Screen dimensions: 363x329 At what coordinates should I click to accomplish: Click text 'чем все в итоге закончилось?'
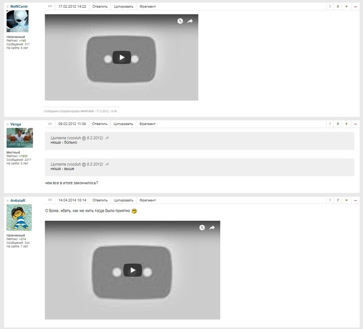pos(72,183)
